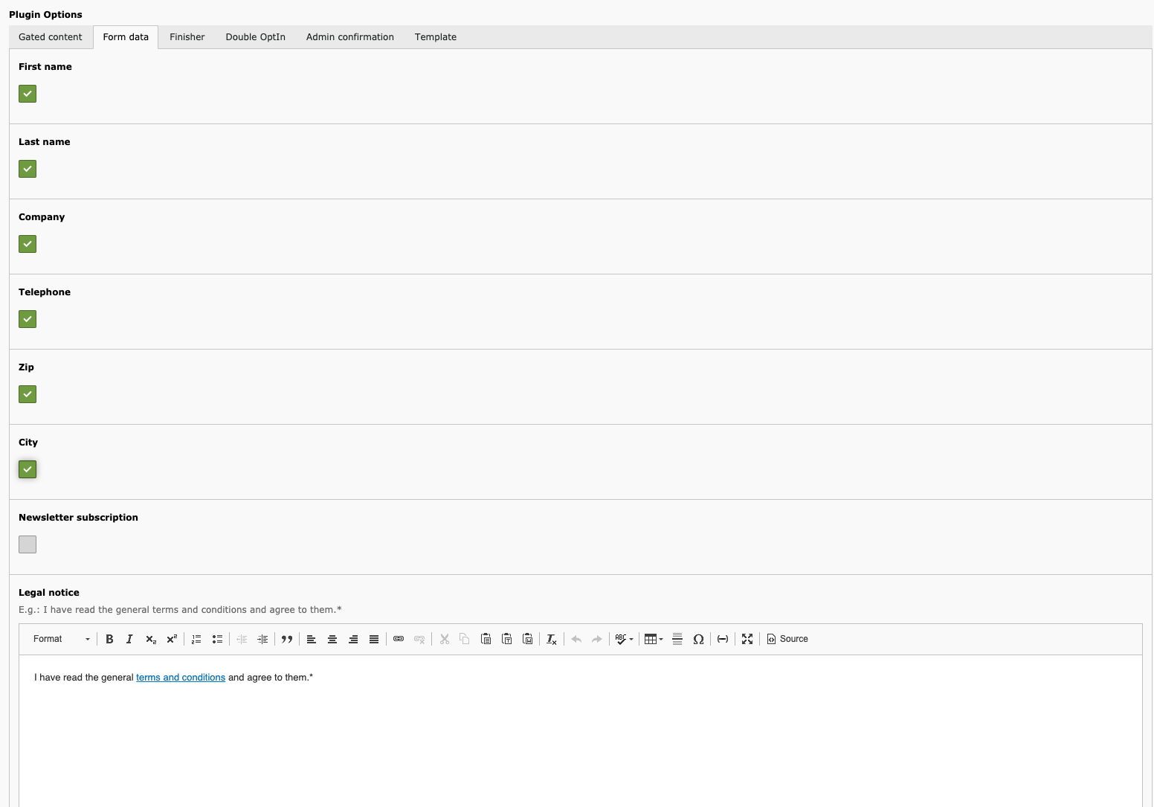Click the unlink icon
This screenshot has height=807, width=1154.
(x=419, y=639)
